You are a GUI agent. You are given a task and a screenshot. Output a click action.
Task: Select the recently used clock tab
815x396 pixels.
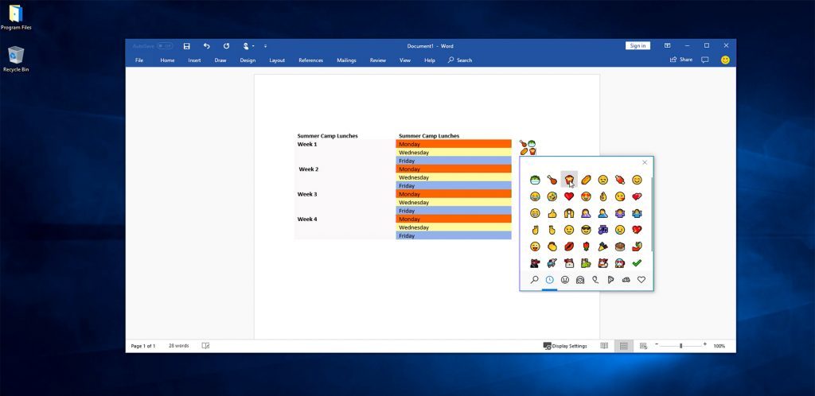pyautogui.click(x=549, y=280)
